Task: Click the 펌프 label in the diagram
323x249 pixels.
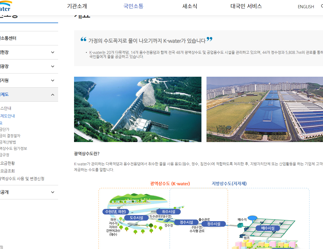Action: coord(247,238)
